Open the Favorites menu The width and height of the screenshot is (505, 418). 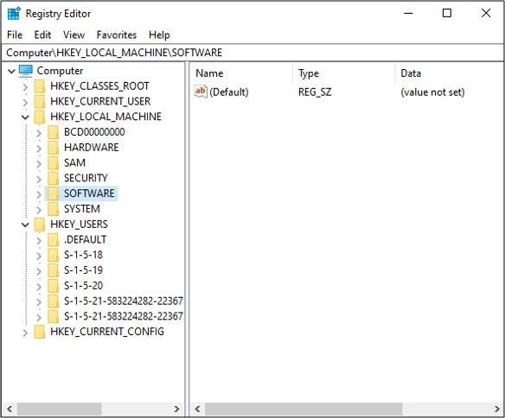(x=117, y=35)
